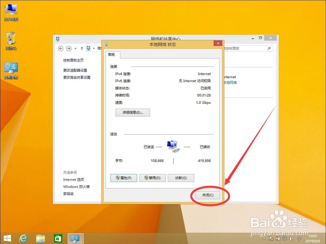The image size is (326, 244).
Task: Select the 控制面板 desktop icon
Action: pos(11,71)
